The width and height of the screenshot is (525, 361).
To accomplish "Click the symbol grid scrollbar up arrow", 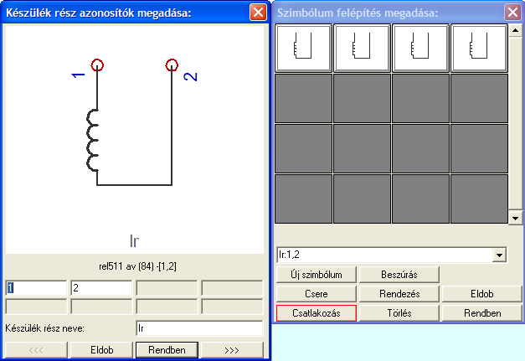I will (x=515, y=31).
